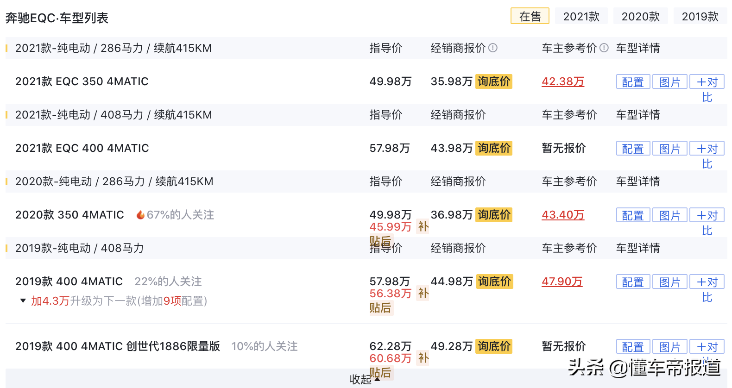Open 图片 for 2021款 EQC 400 4MATIC
Image resolution: width=732 pixels, height=388 pixels.
(x=669, y=149)
